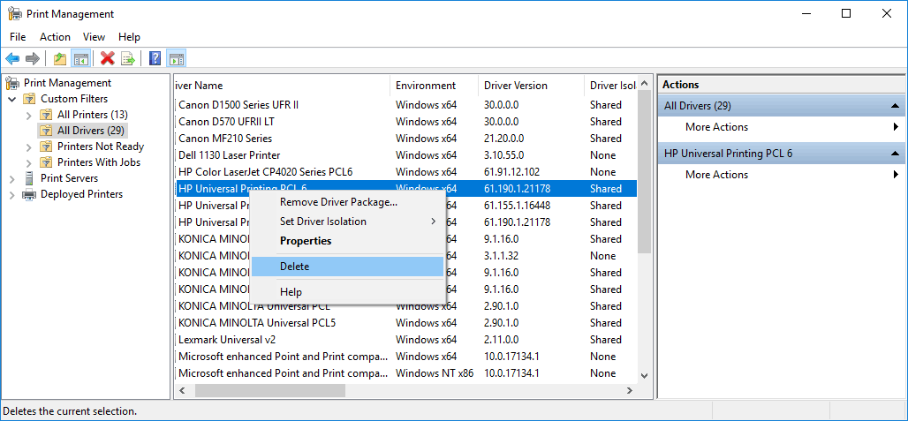Collapse the HP Universal Printing PCL 6 actions section
This screenshot has width=908, height=421.
click(x=896, y=154)
